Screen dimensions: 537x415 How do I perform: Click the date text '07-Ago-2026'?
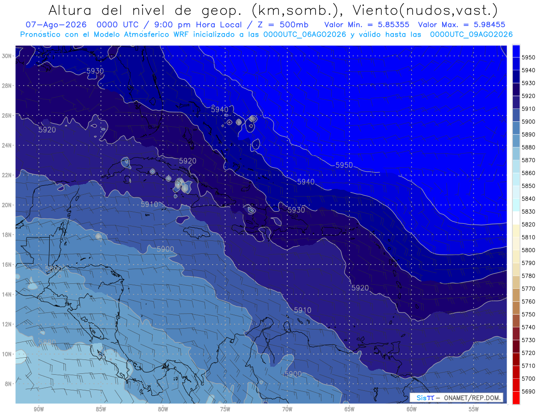pyautogui.click(x=55, y=25)
